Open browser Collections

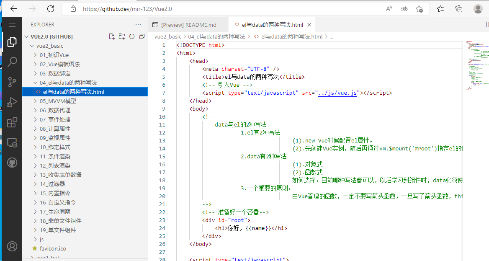coord(459,9)
